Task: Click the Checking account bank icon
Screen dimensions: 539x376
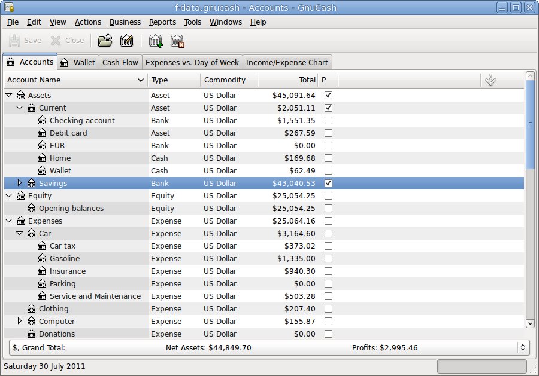Action: [42, 121]
